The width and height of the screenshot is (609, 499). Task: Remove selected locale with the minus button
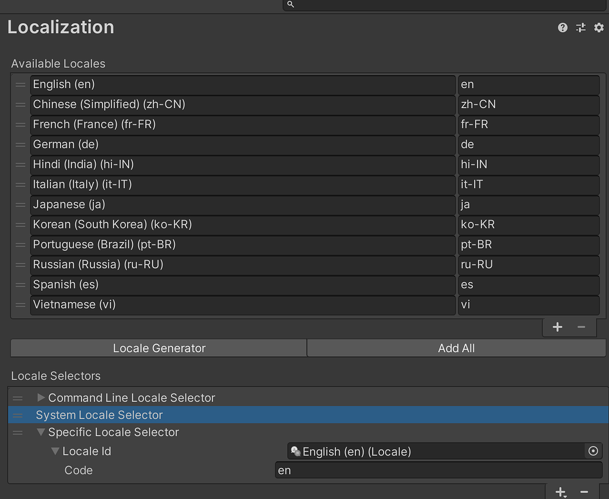tap(580, 327)
